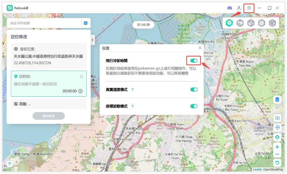Open the Discord community link

pos(230,8)
